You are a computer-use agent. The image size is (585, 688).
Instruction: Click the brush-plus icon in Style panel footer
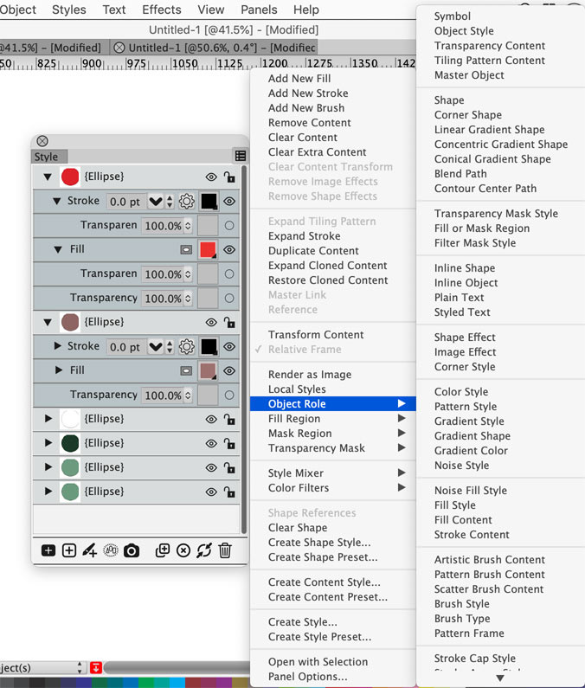pos(89,550)
